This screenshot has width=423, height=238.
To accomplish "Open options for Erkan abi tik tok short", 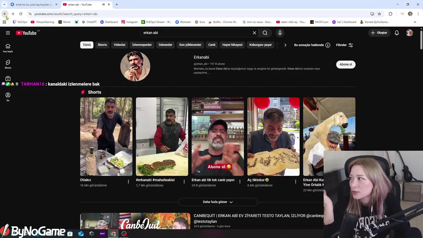I will tap(240, 181).
